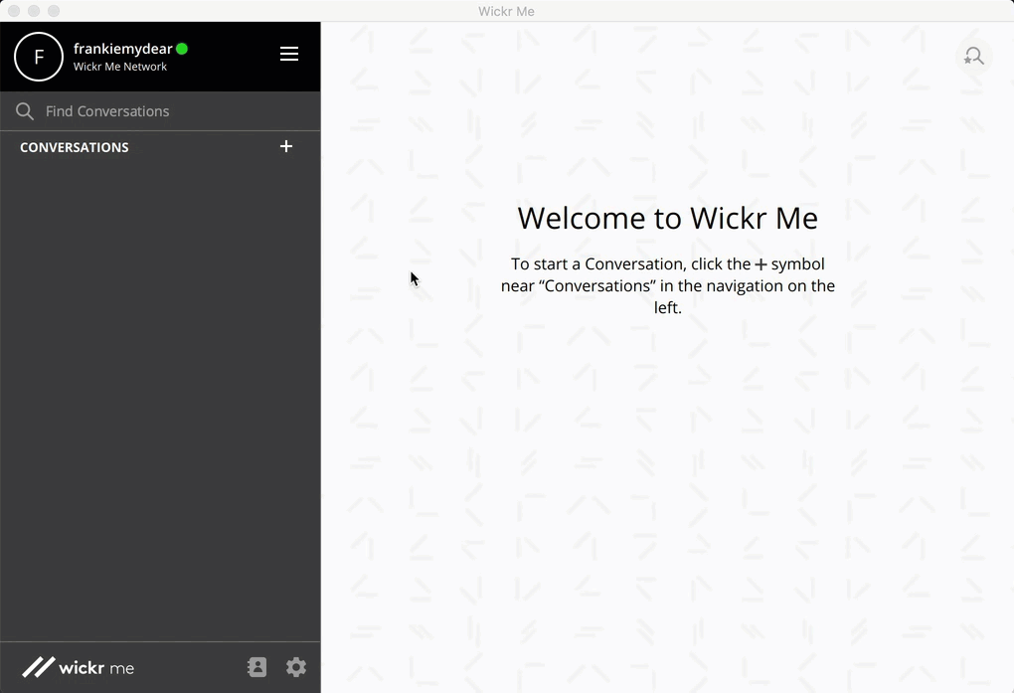Screen dimensions: 1014x693
Task: Click the green online status dot
Action: pyautogui.click(x=182, y=49)
